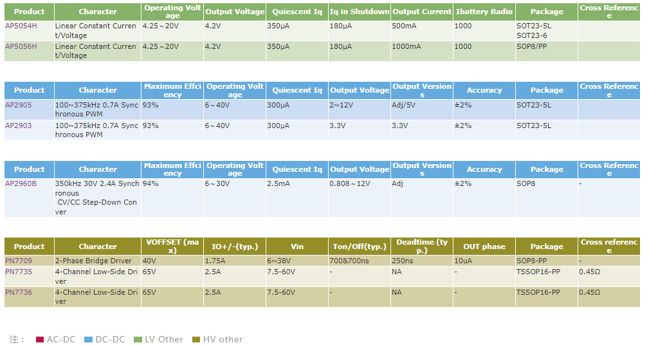The image size is (649, 345).
Task: Click the green LV Other legend swatch
Action: click(x=138, y=340)
